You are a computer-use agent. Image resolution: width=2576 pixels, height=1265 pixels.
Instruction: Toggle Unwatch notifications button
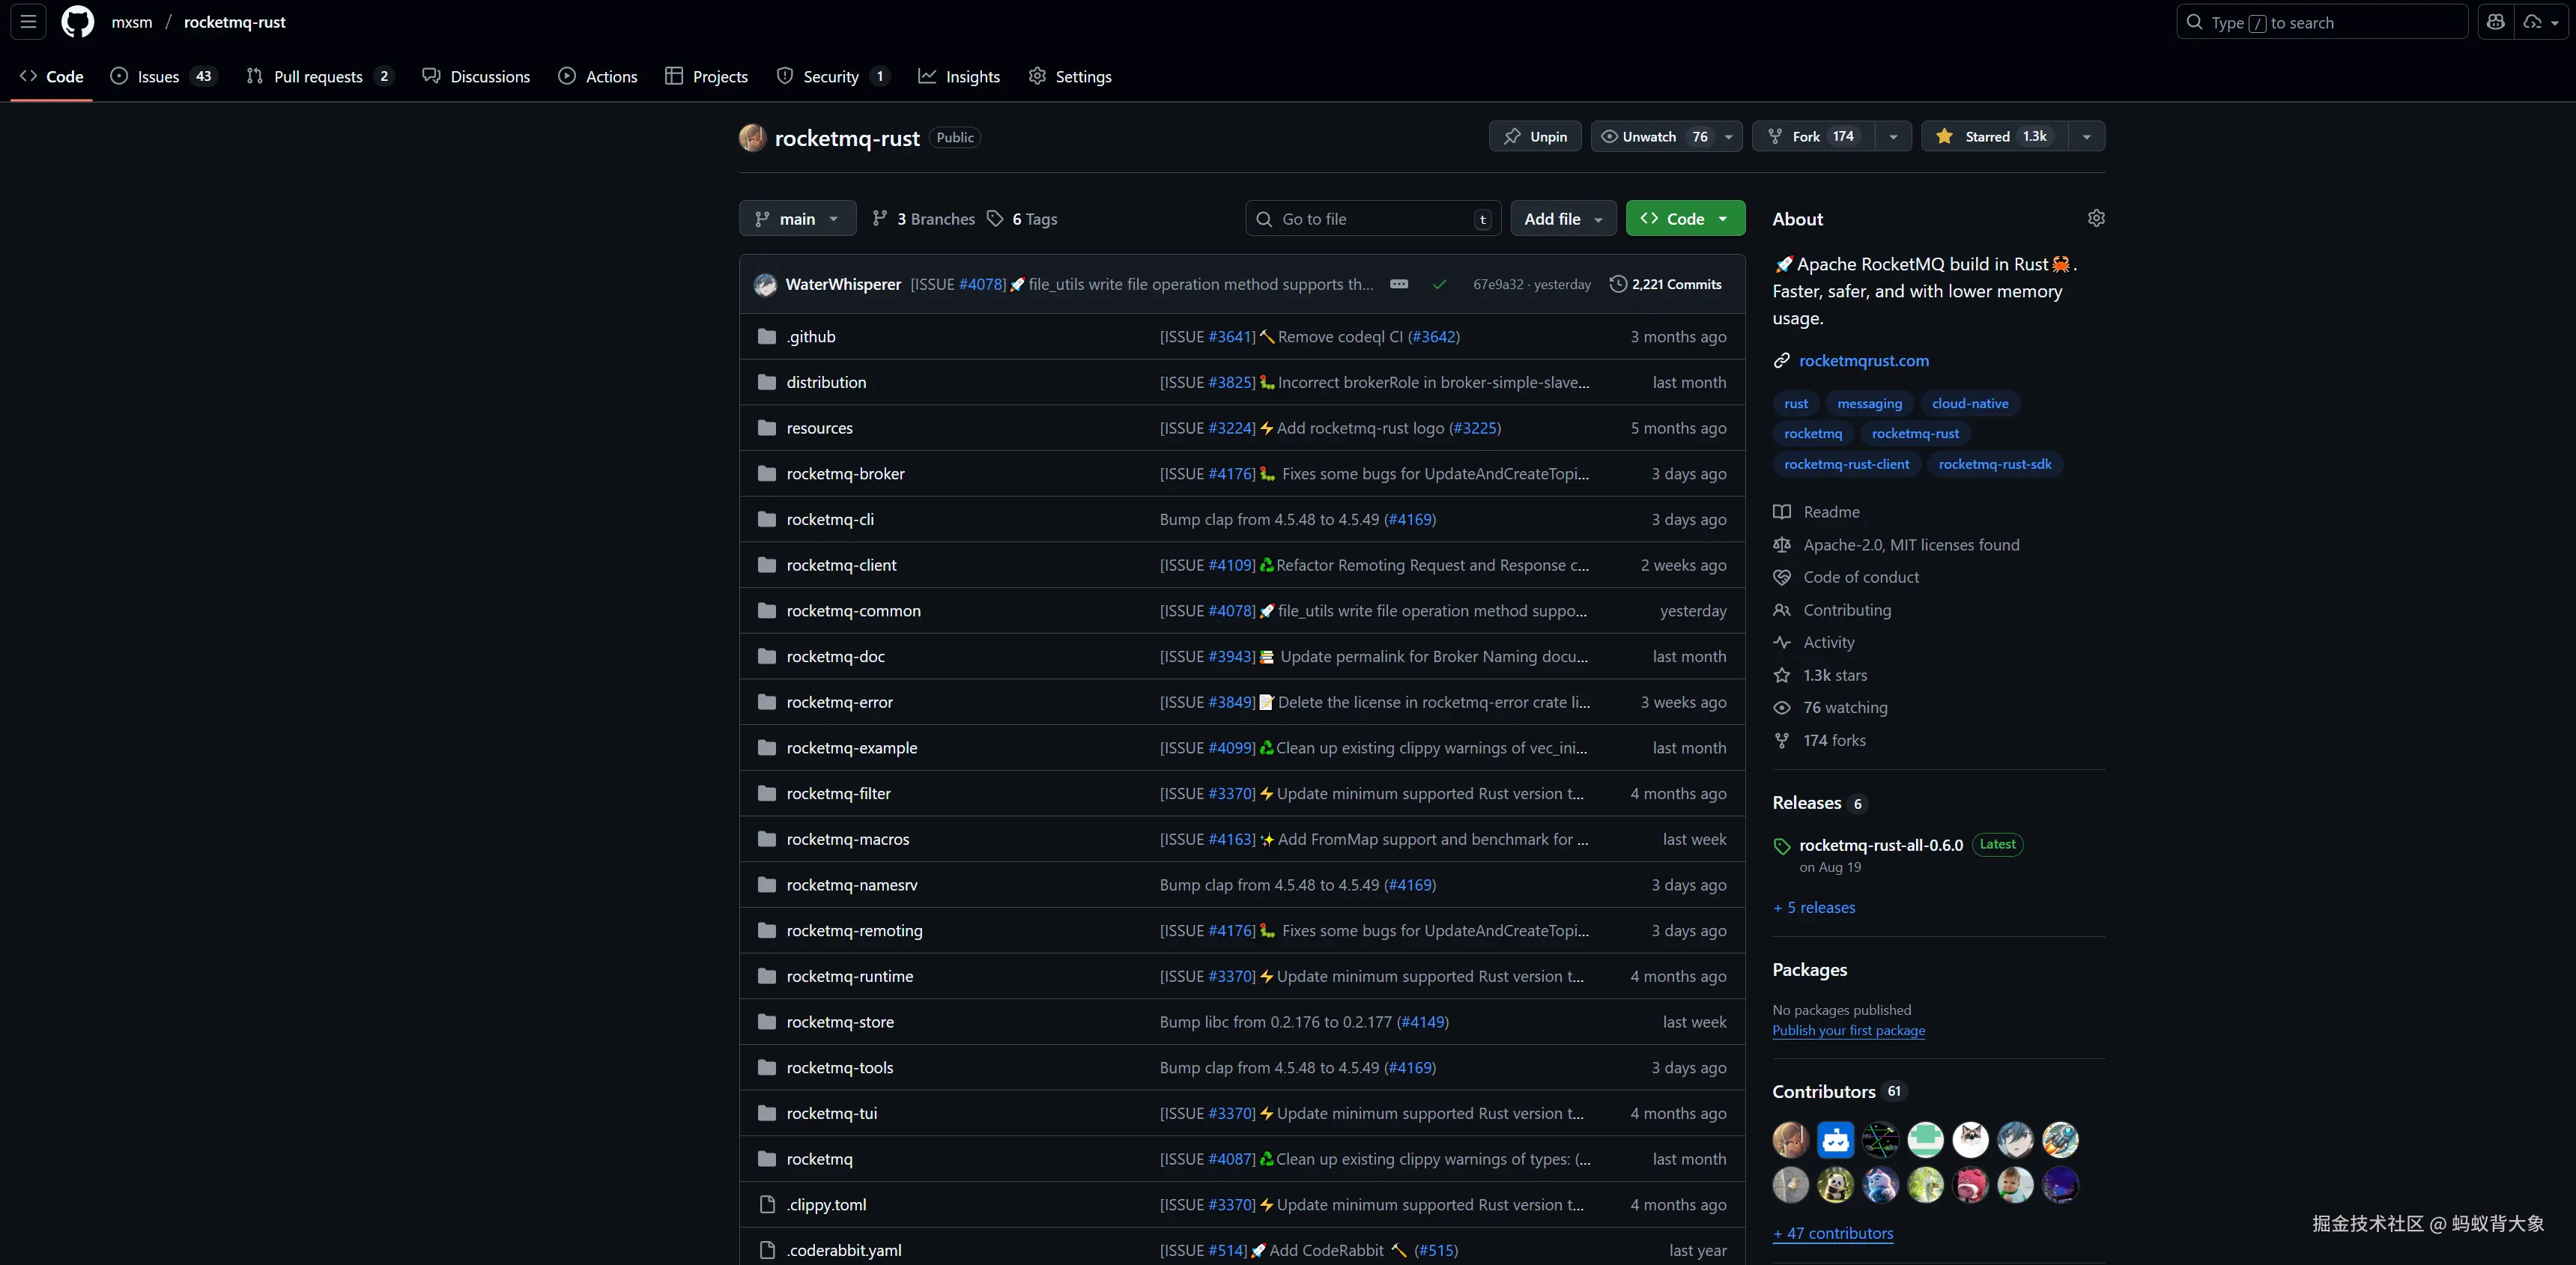pyautogui.click(x=1652, y=136)
